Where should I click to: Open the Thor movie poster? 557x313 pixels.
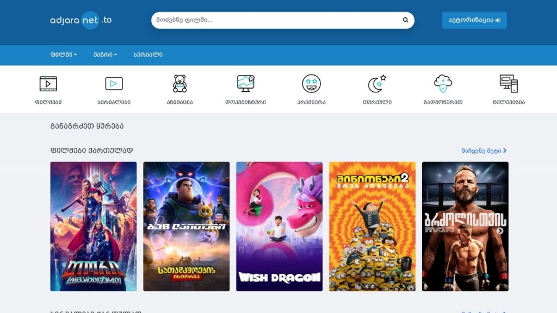point(94,227)
